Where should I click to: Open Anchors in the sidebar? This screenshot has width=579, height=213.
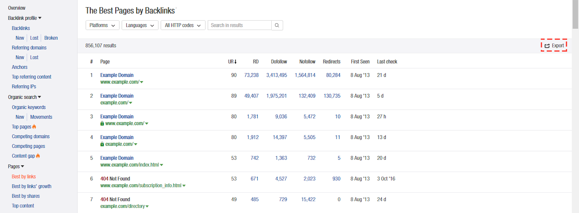(x=20, y=67)
